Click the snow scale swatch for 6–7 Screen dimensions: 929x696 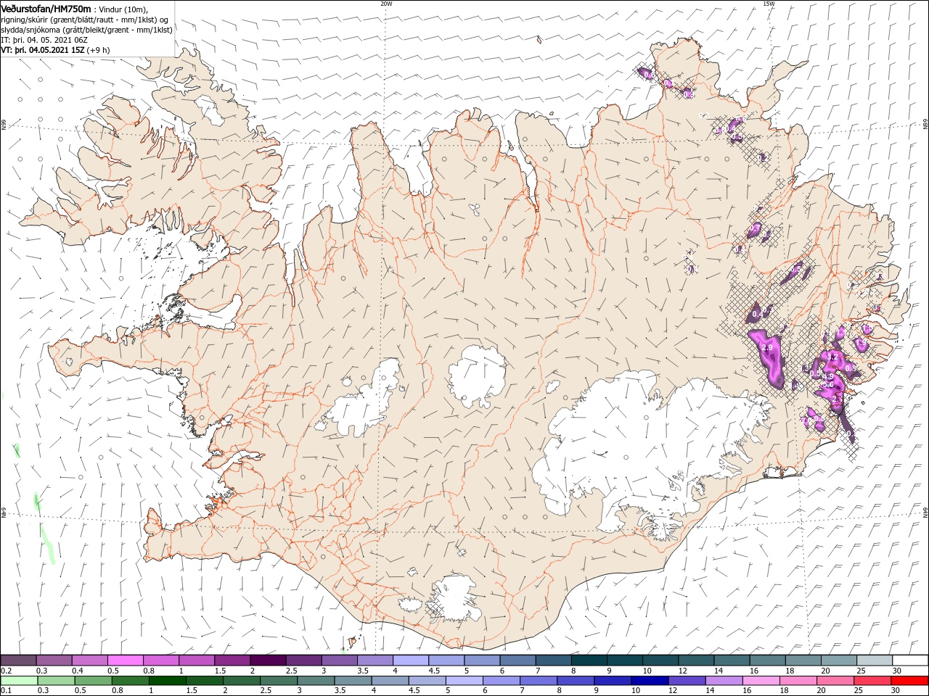click(x=517, y=660)
